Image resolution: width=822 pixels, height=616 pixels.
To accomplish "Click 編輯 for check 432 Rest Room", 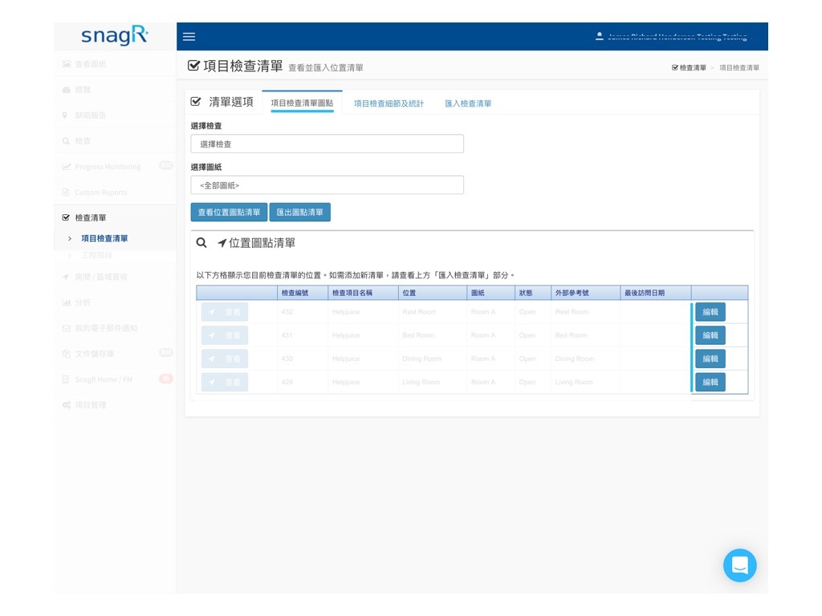I will (x=710, y=312).
